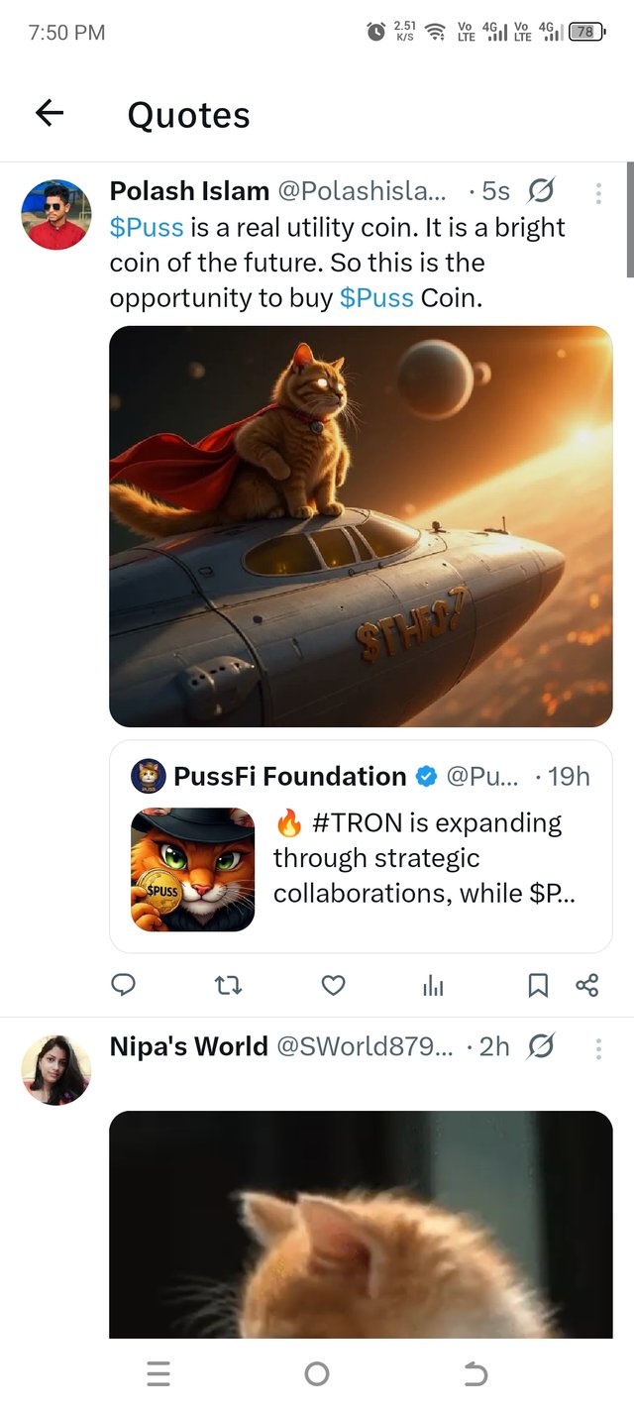Share Polash Islam's post

[587, 985]
